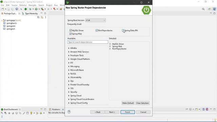The image size is (217, 122).
Task: Click the pencil edit icon in Boot Dashboard
Action: tap(24, 113)
